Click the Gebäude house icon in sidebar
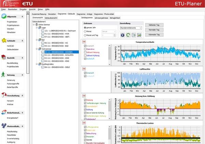The height and width of the screenshot is (144, 205). pyautogui.click(x=3, y=40)
